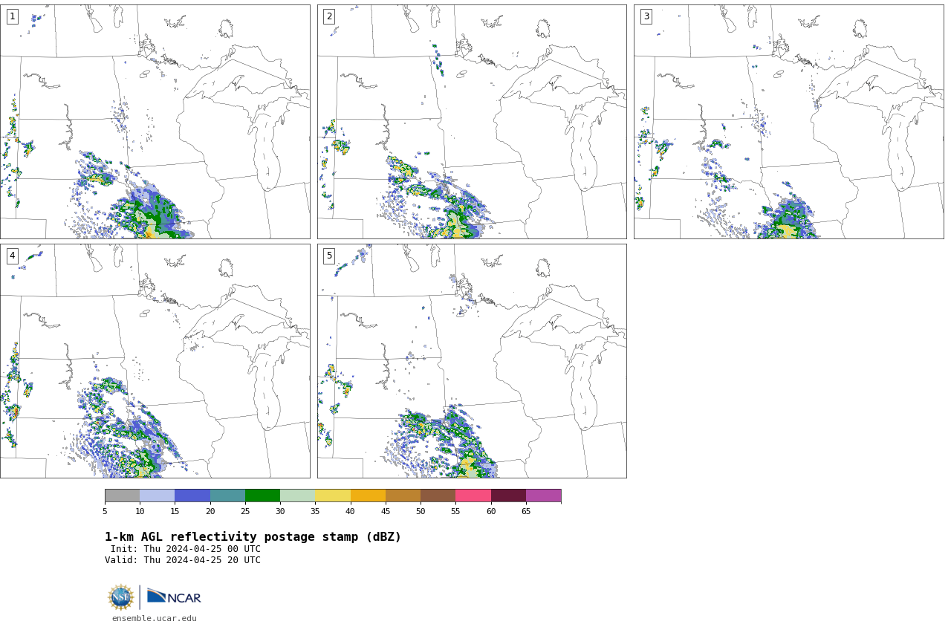Click the colorbar tick label 65

(526, 511)
